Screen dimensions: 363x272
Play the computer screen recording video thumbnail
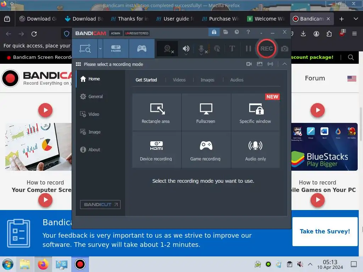click(x=45, y=110)
